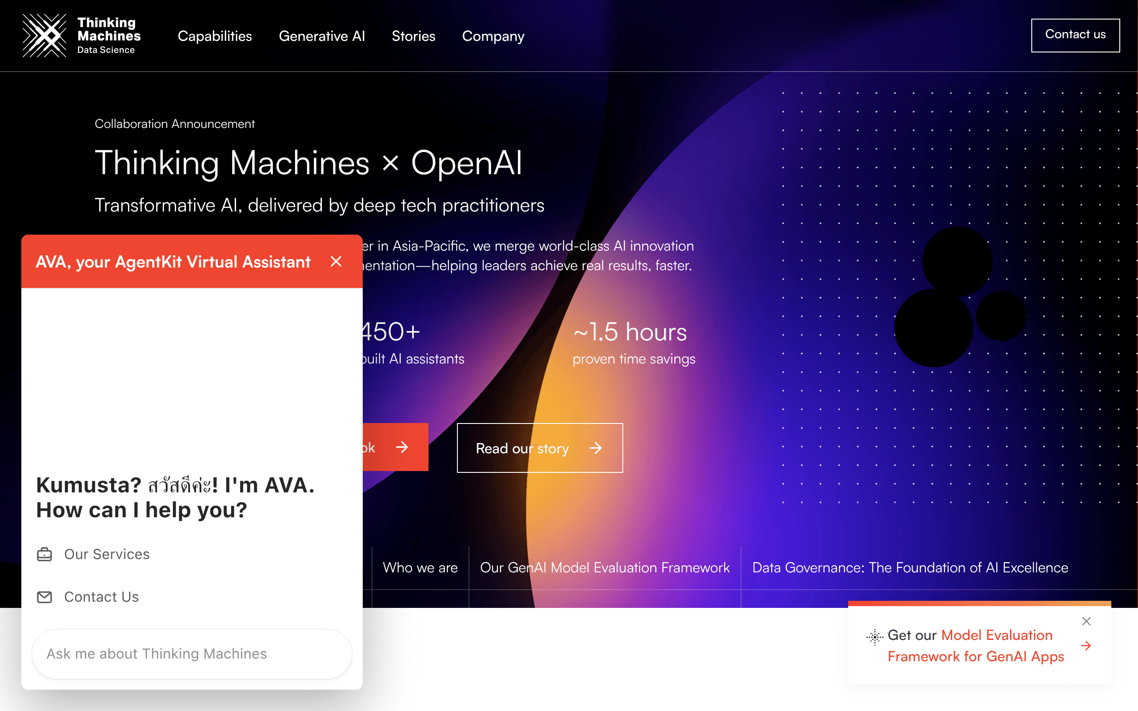The width and height of the screenshot is (1138, 711).
Task: Open the Capabilities menu
Action: click(x=214, y=36)
